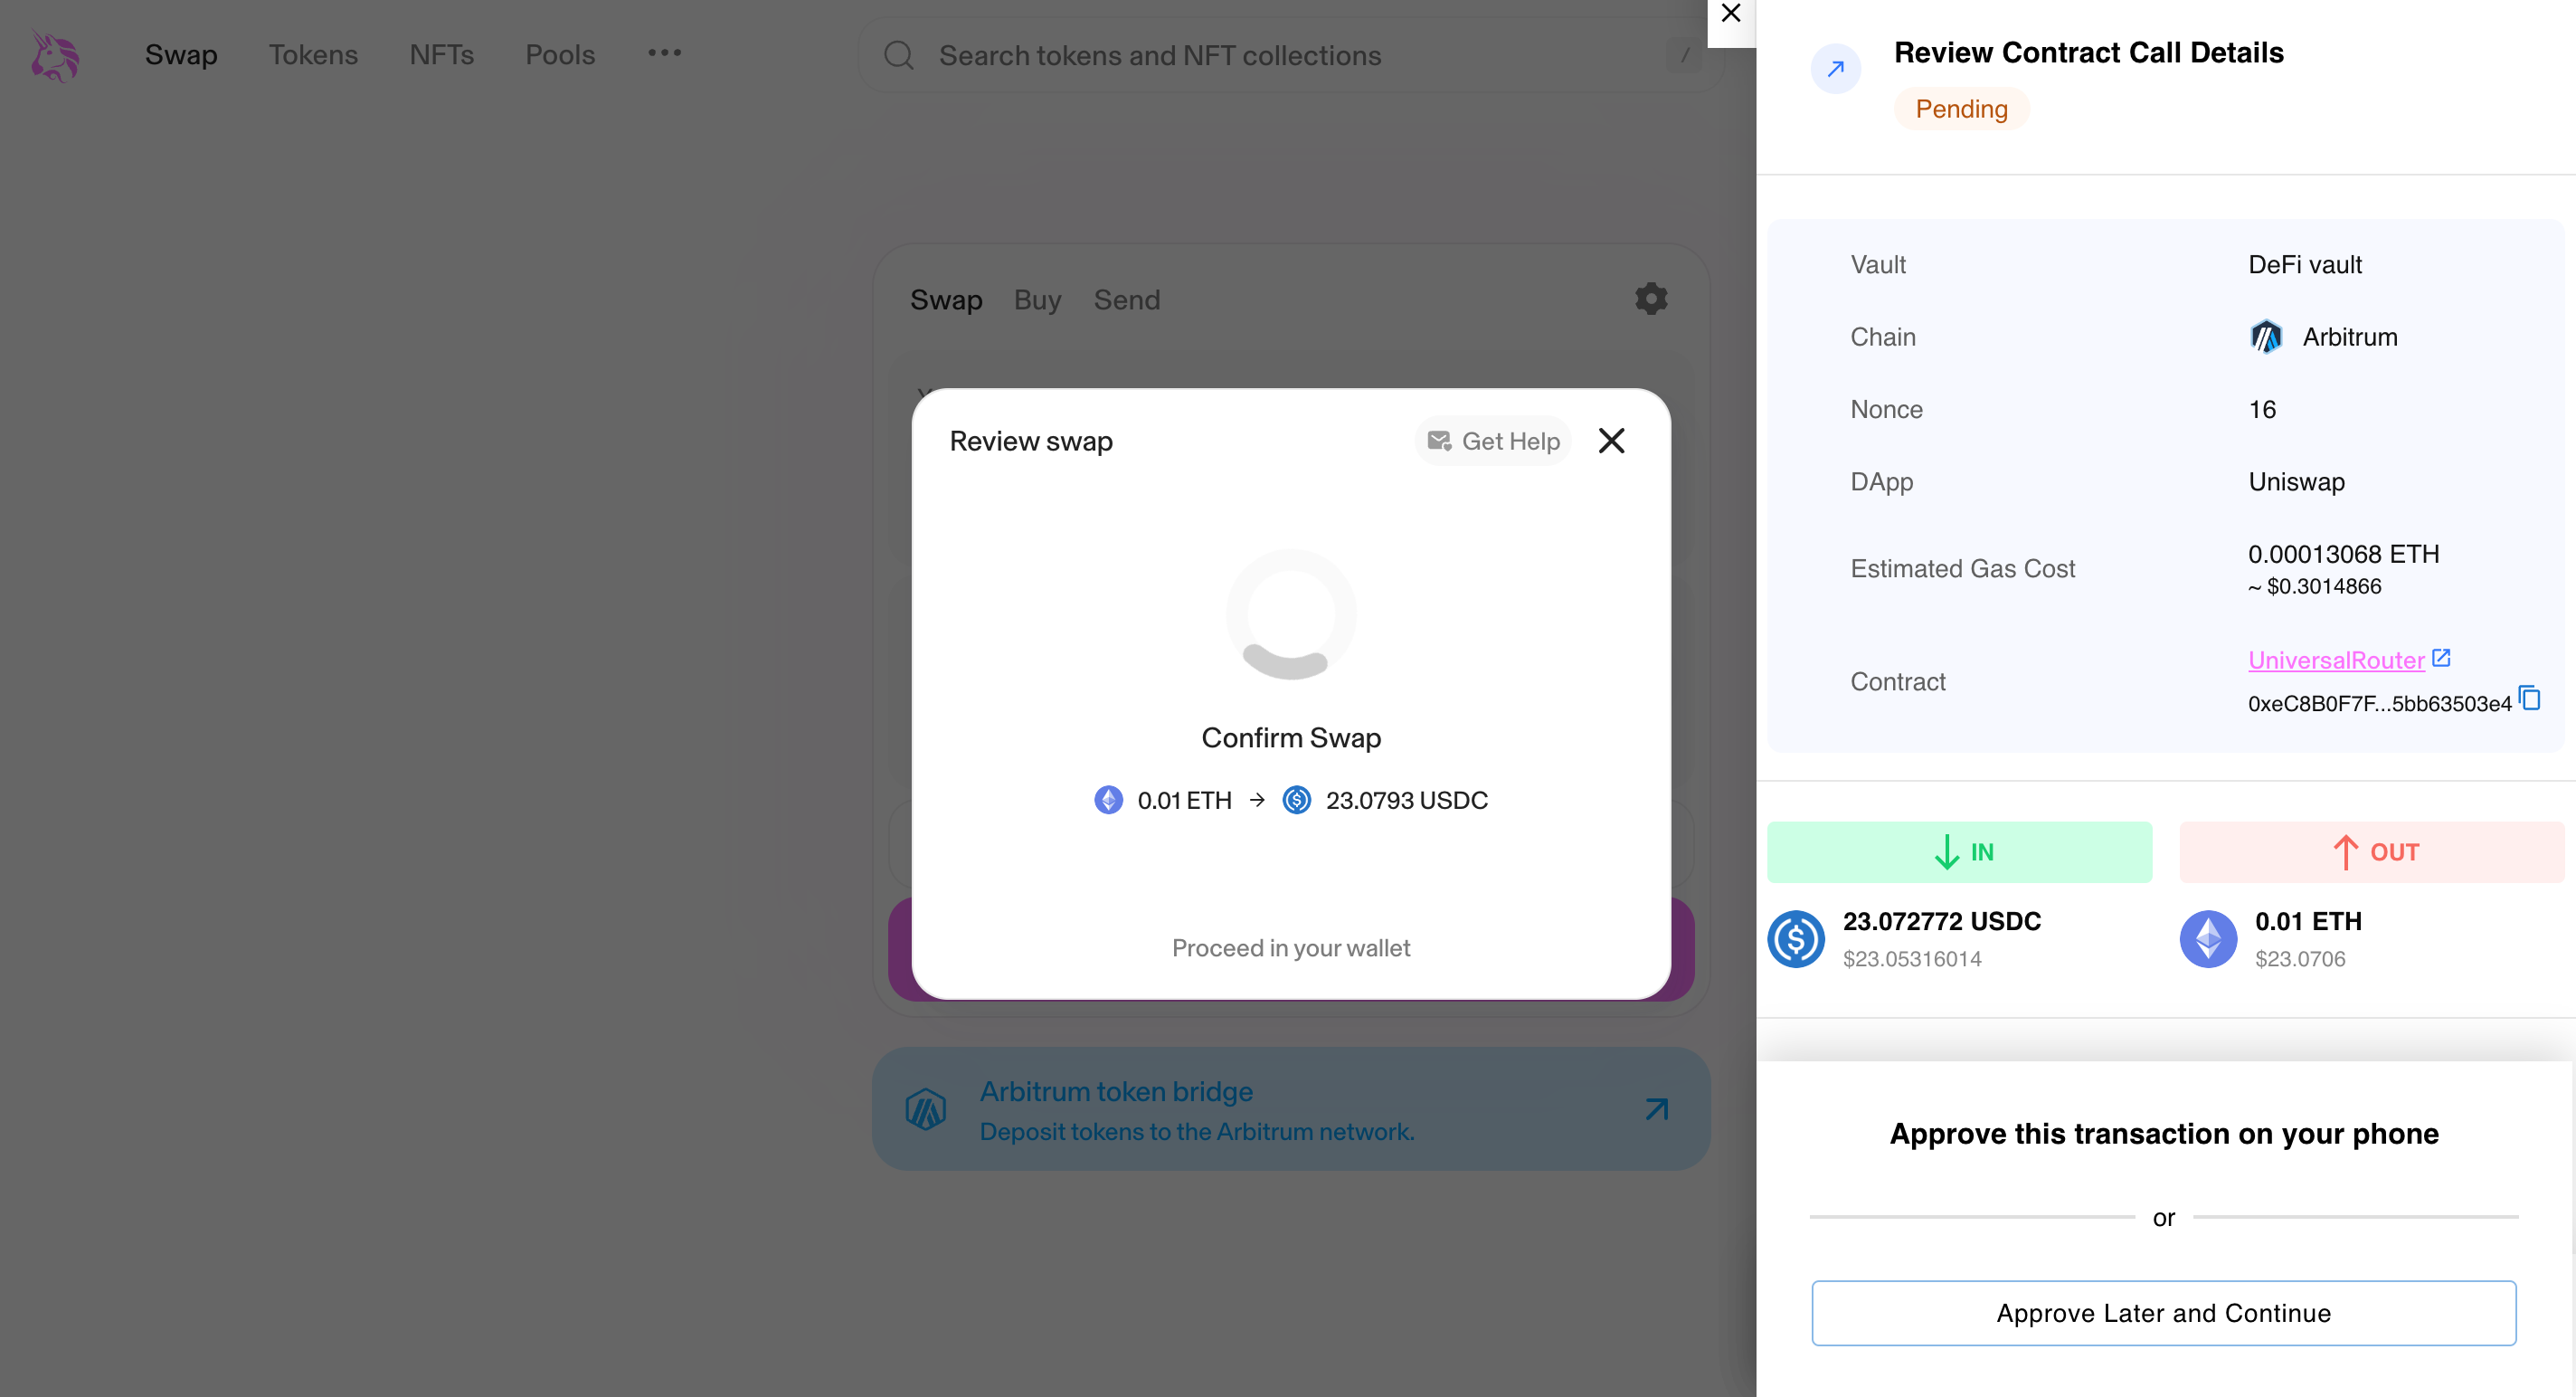Focus the search tokens and NFT field

[1291, 55]
